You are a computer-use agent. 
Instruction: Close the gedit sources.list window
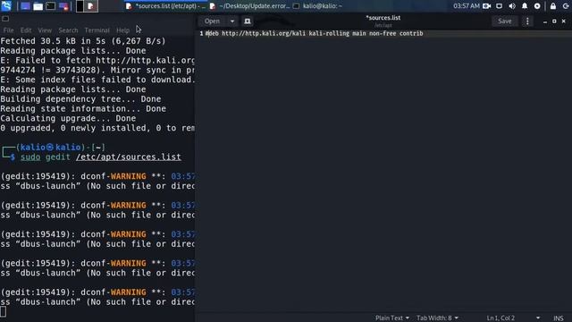click(564, 21)
